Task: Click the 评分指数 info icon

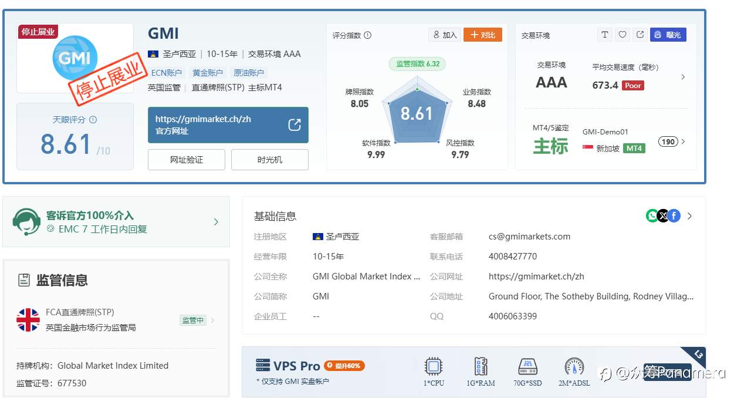Action: tap(368, 35)
